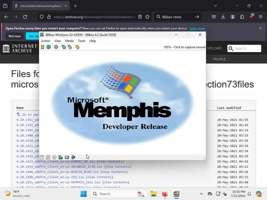Click the uBlock extension icon with badge
This screenshot has height=200, width=267.
[251, 16]
